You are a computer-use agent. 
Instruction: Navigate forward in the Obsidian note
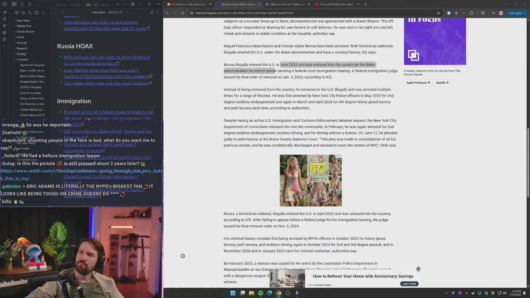click(x=62, y=12)
